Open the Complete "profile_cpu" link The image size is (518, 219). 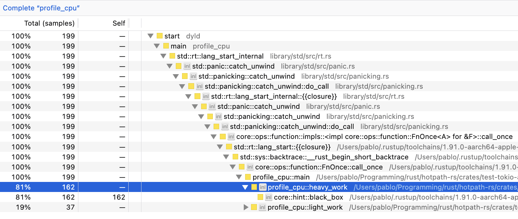(41, 8)
